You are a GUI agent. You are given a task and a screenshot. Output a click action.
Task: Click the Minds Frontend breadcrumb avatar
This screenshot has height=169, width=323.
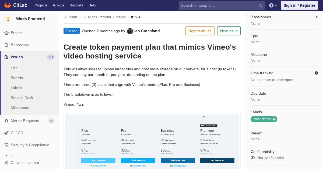click(85, 17)
